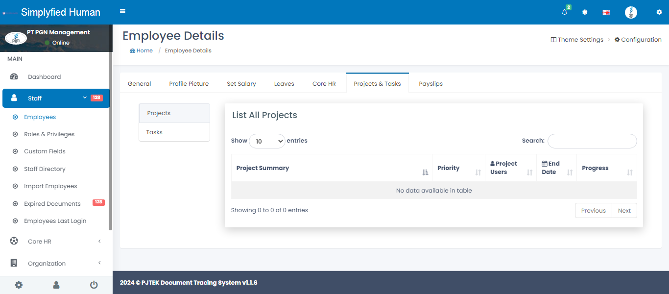Screen dimensions: 669x294
Task: Open the notifications bell icon
Action: pyautogui.click(x=565, y=12)
